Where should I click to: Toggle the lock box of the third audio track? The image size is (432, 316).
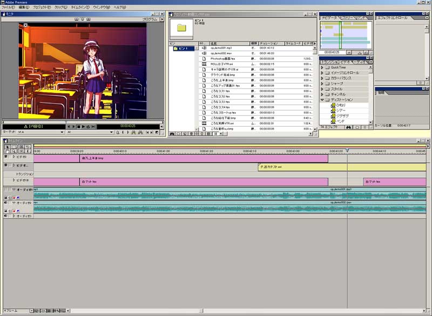[x=10, y=216]
